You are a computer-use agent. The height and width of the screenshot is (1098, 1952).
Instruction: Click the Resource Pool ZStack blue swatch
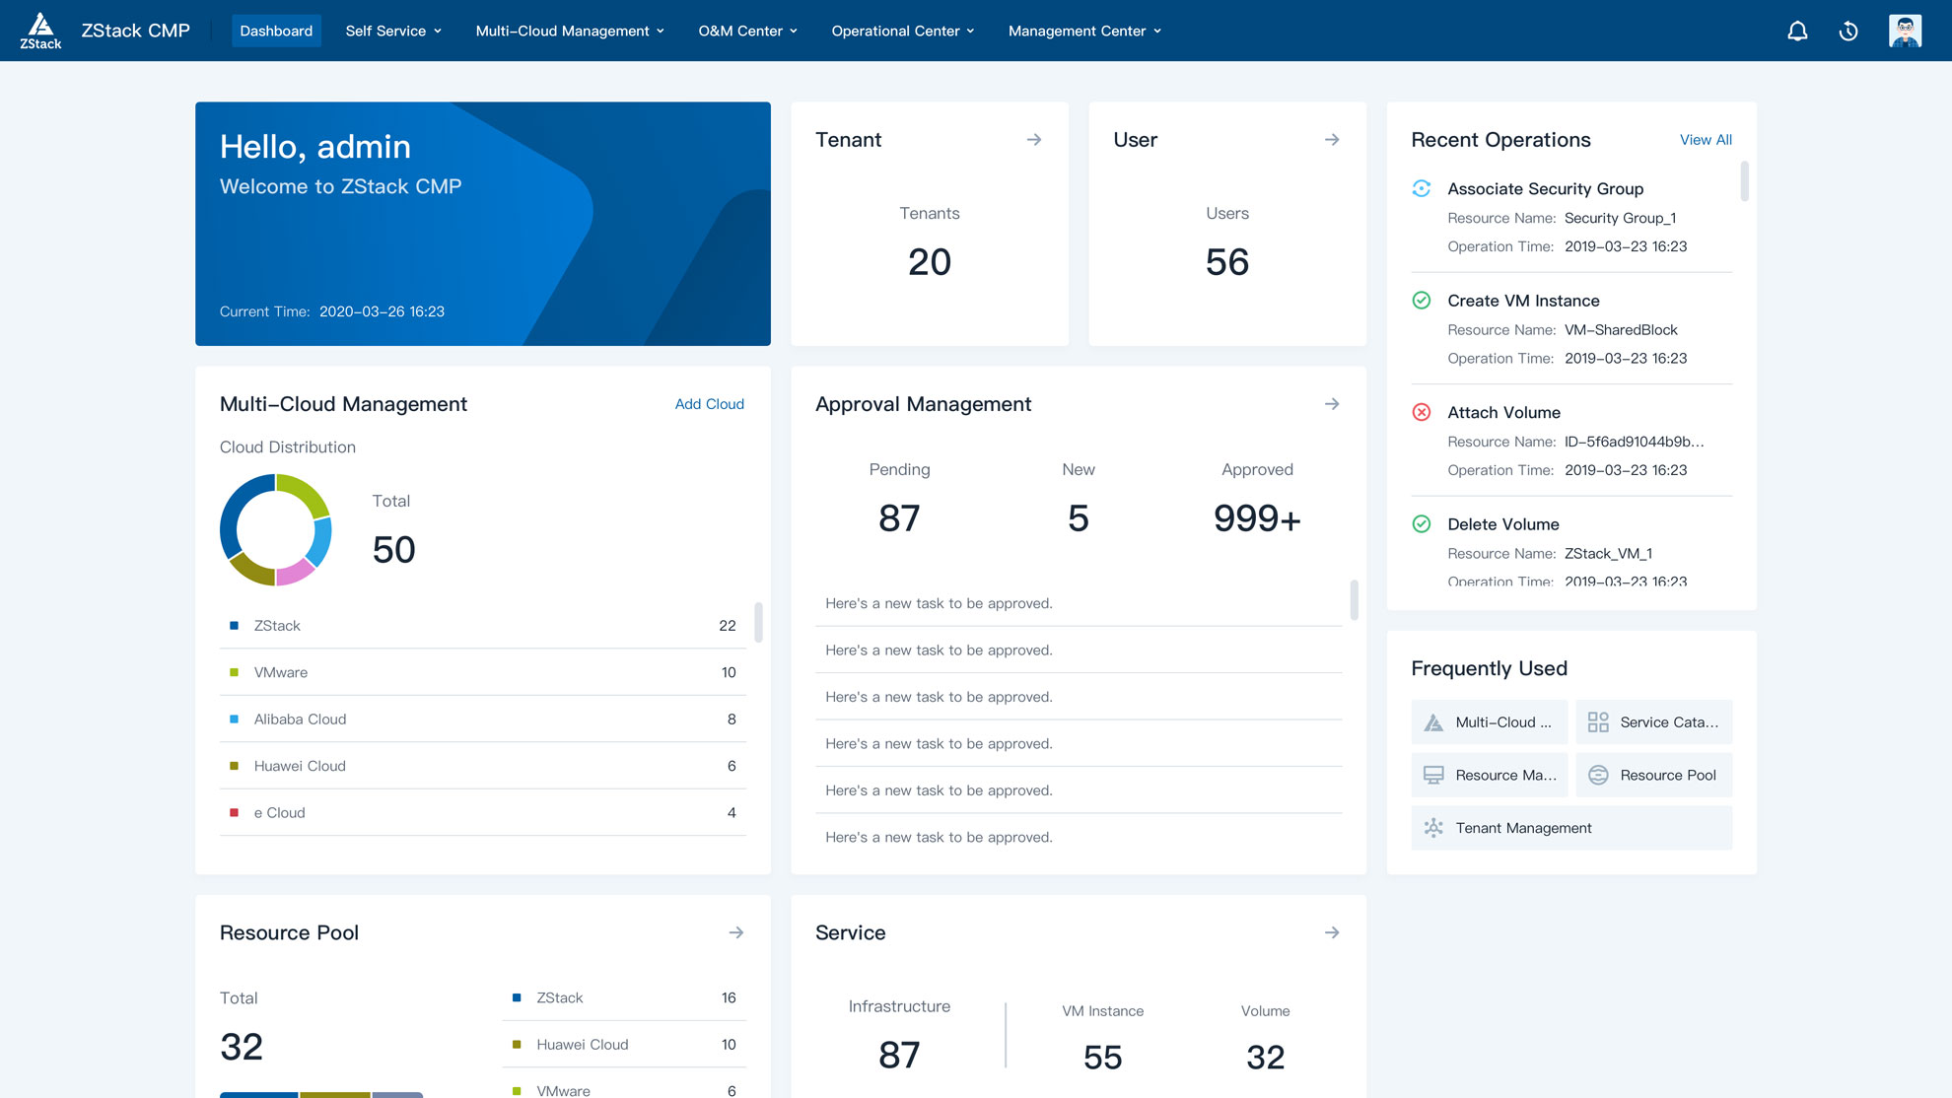tap(517, 997)
